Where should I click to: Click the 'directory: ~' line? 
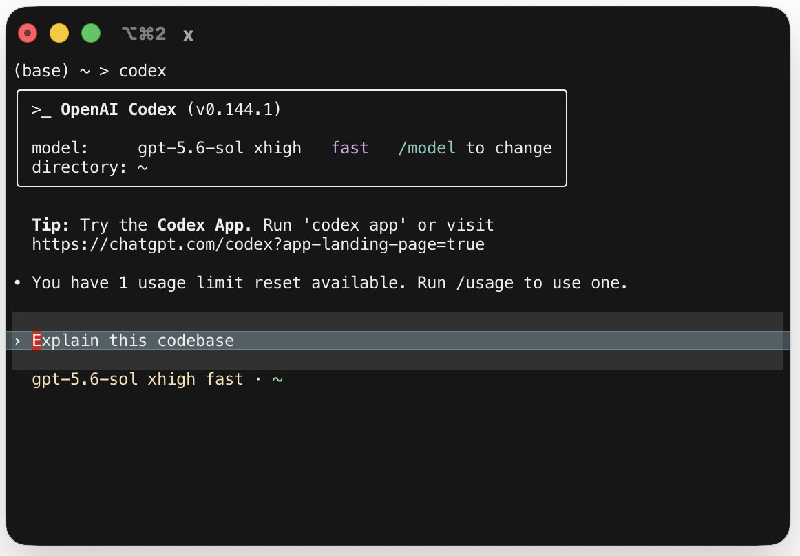pyautogui.click(x=90, y=167)
